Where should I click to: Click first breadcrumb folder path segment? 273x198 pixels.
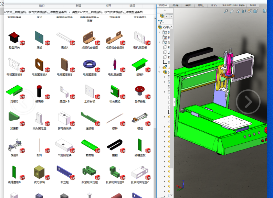click(35, 12)
